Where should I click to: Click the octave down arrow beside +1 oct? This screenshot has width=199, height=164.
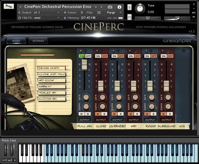(x=3, y=160)
